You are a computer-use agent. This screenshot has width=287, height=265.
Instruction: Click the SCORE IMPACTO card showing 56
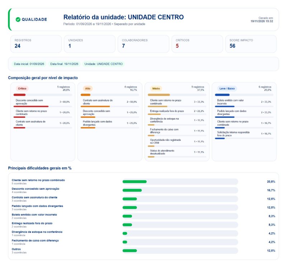251,44
